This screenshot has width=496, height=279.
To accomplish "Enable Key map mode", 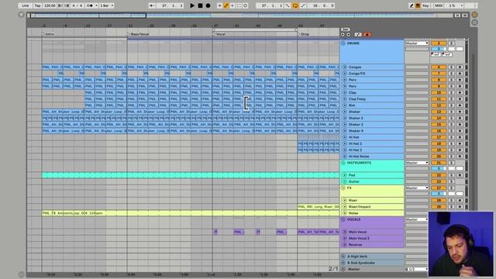I will [425, 5].
